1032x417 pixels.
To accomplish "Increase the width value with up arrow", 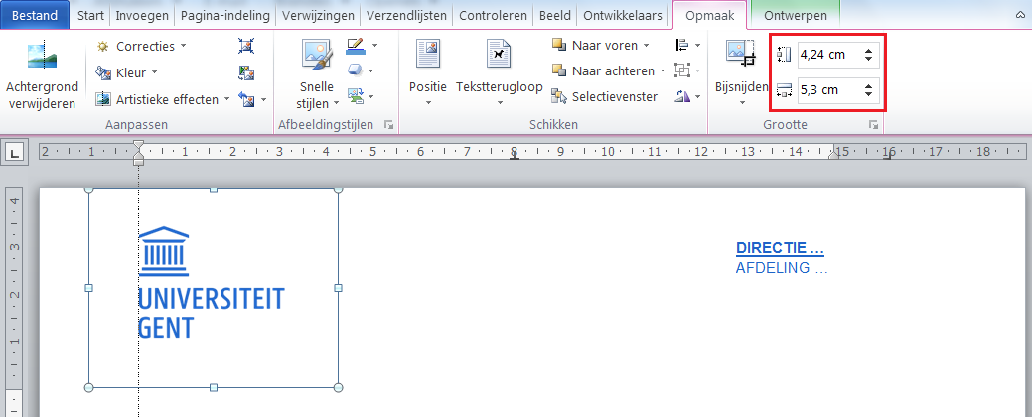I will pos(869,85).
